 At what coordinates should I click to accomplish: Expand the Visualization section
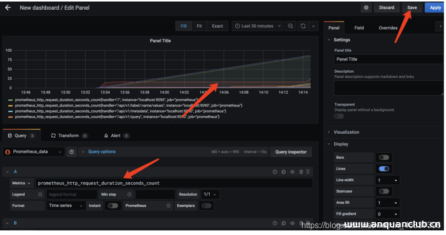tap(347, 132)
